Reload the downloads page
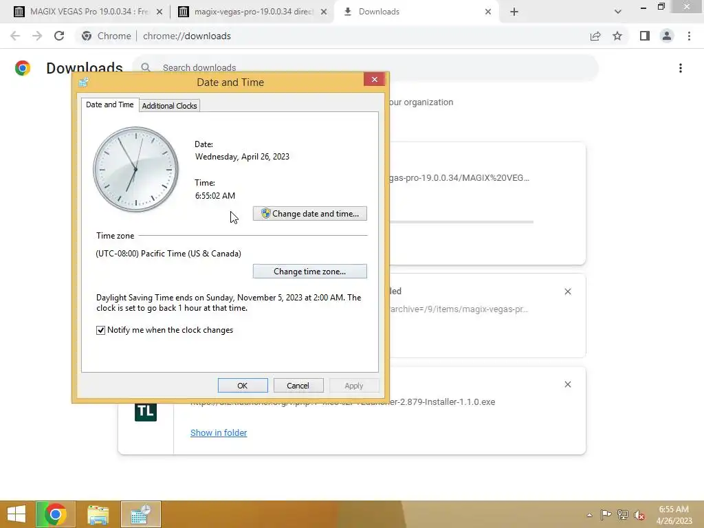704x528 pixels. click(x=59, y=36)
